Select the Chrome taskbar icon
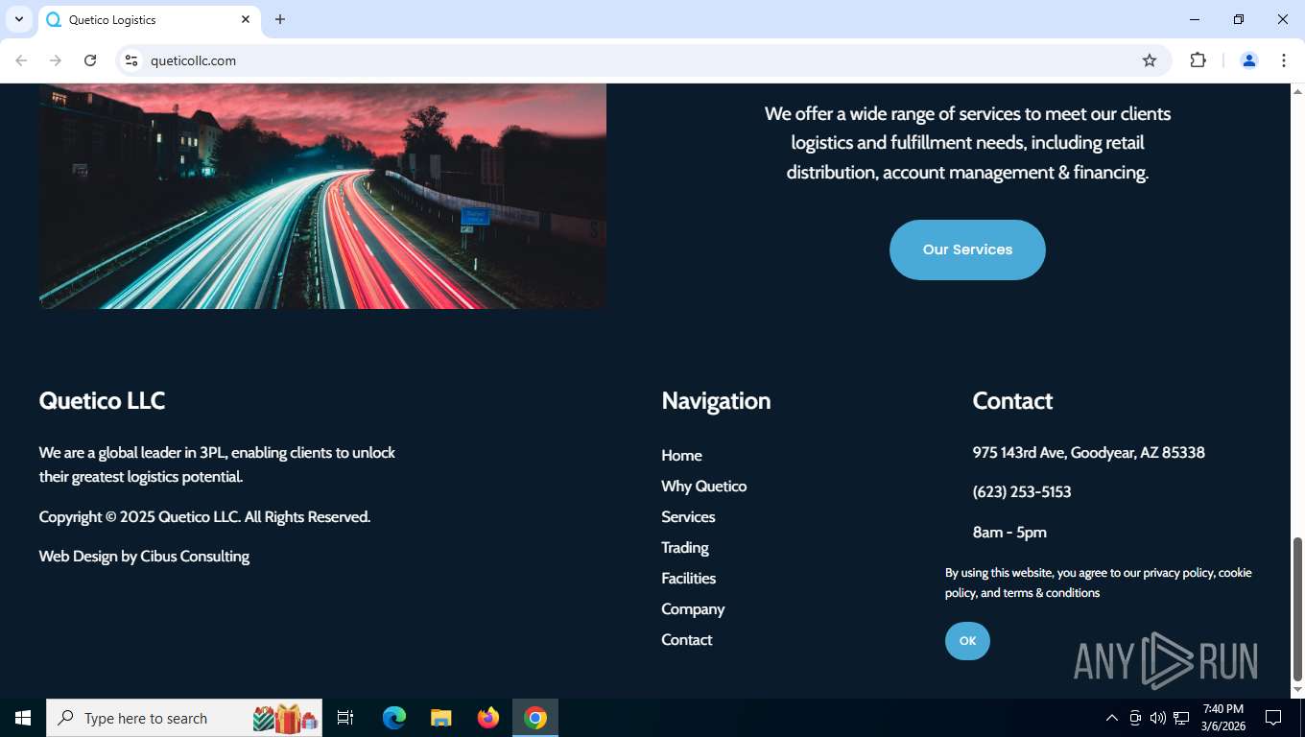Viewport: 1305px width, 737px height. (535, 718)
